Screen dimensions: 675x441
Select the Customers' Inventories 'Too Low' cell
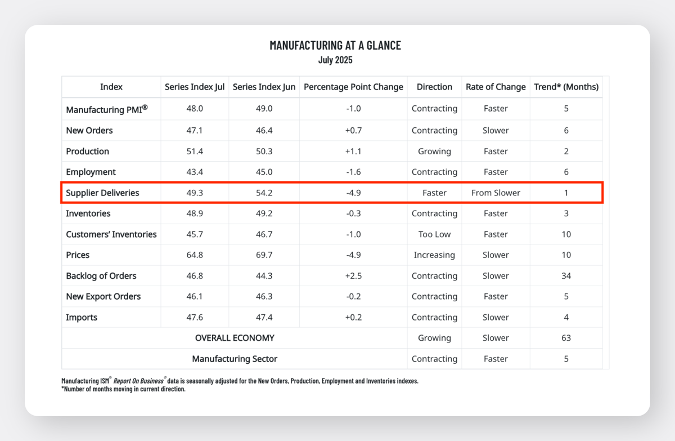(434, 234)
